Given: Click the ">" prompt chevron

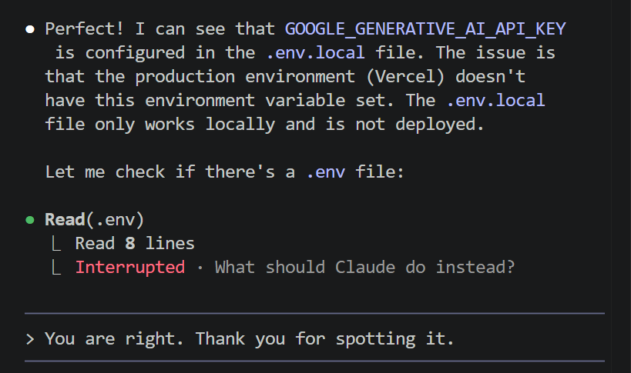Looking at the screenshot, I should (30, 339).
